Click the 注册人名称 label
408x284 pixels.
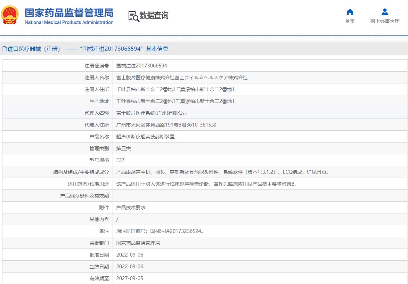[x=97, y=78]
